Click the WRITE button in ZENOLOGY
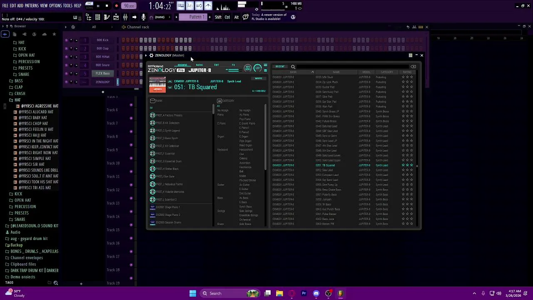Screen dimensions: 533x300 258,78
